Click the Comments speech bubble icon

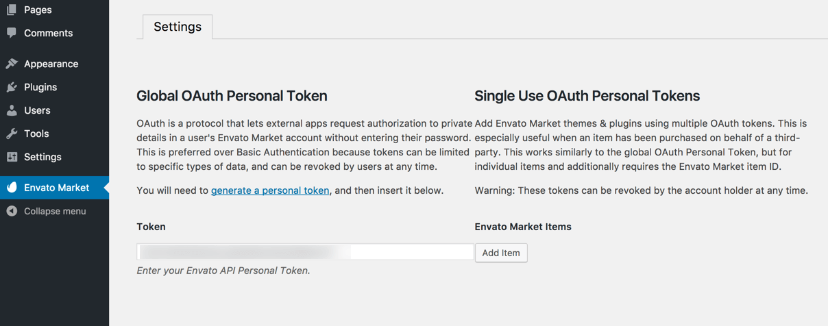(12, 33)
